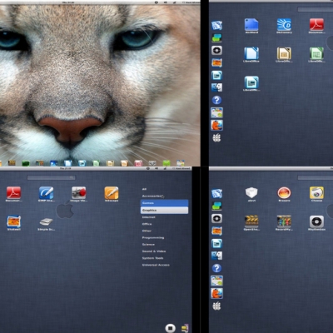Select the Office category

click(x=147, y=224)
